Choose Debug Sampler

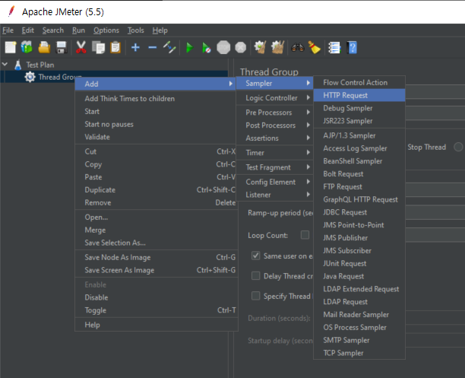(359, 108)
